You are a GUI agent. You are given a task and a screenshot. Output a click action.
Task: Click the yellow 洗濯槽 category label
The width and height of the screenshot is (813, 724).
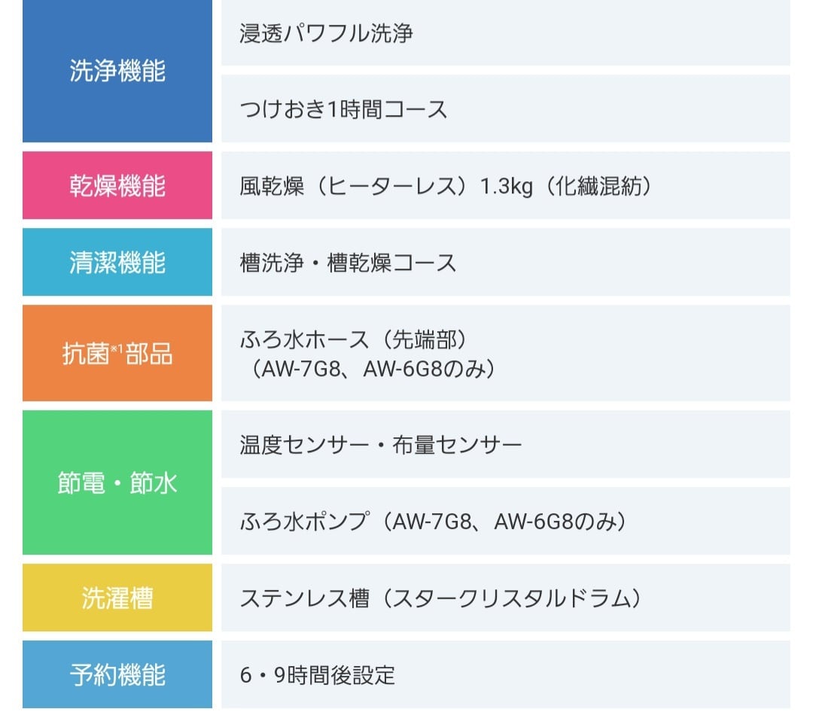(x=117, y=598)
